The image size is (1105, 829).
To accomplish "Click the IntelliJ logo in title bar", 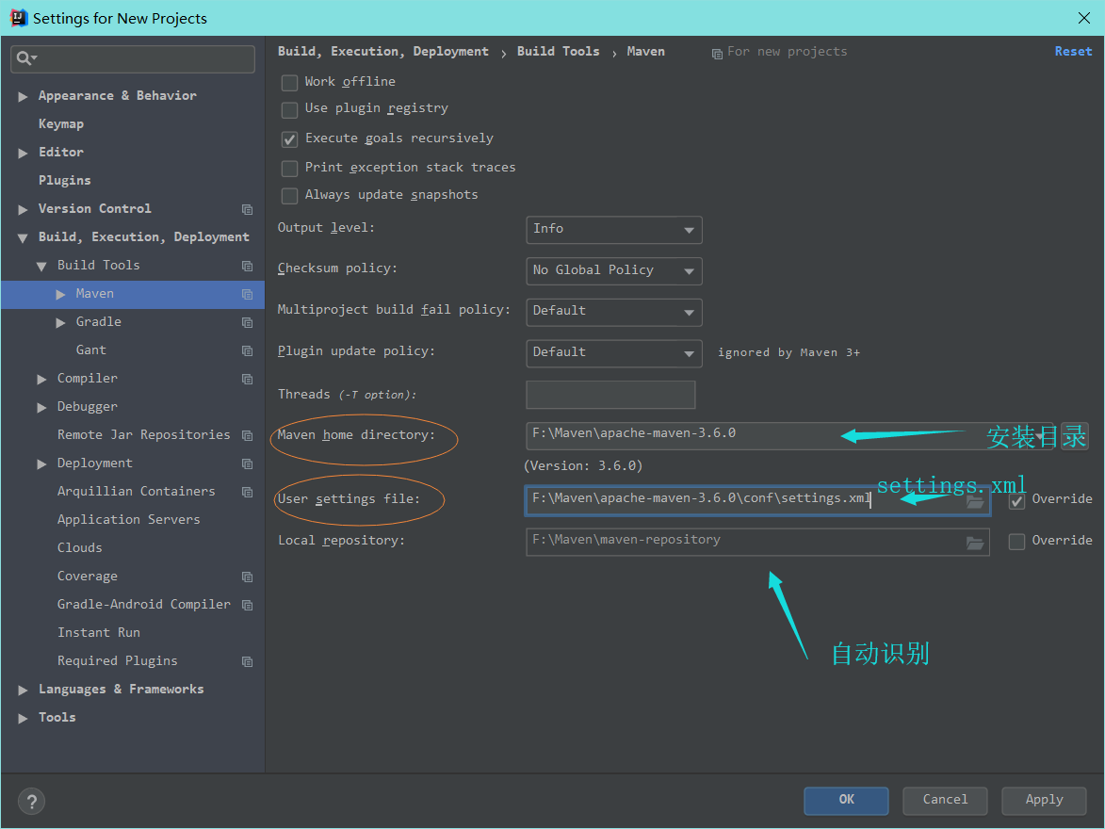I will (18, 18).
